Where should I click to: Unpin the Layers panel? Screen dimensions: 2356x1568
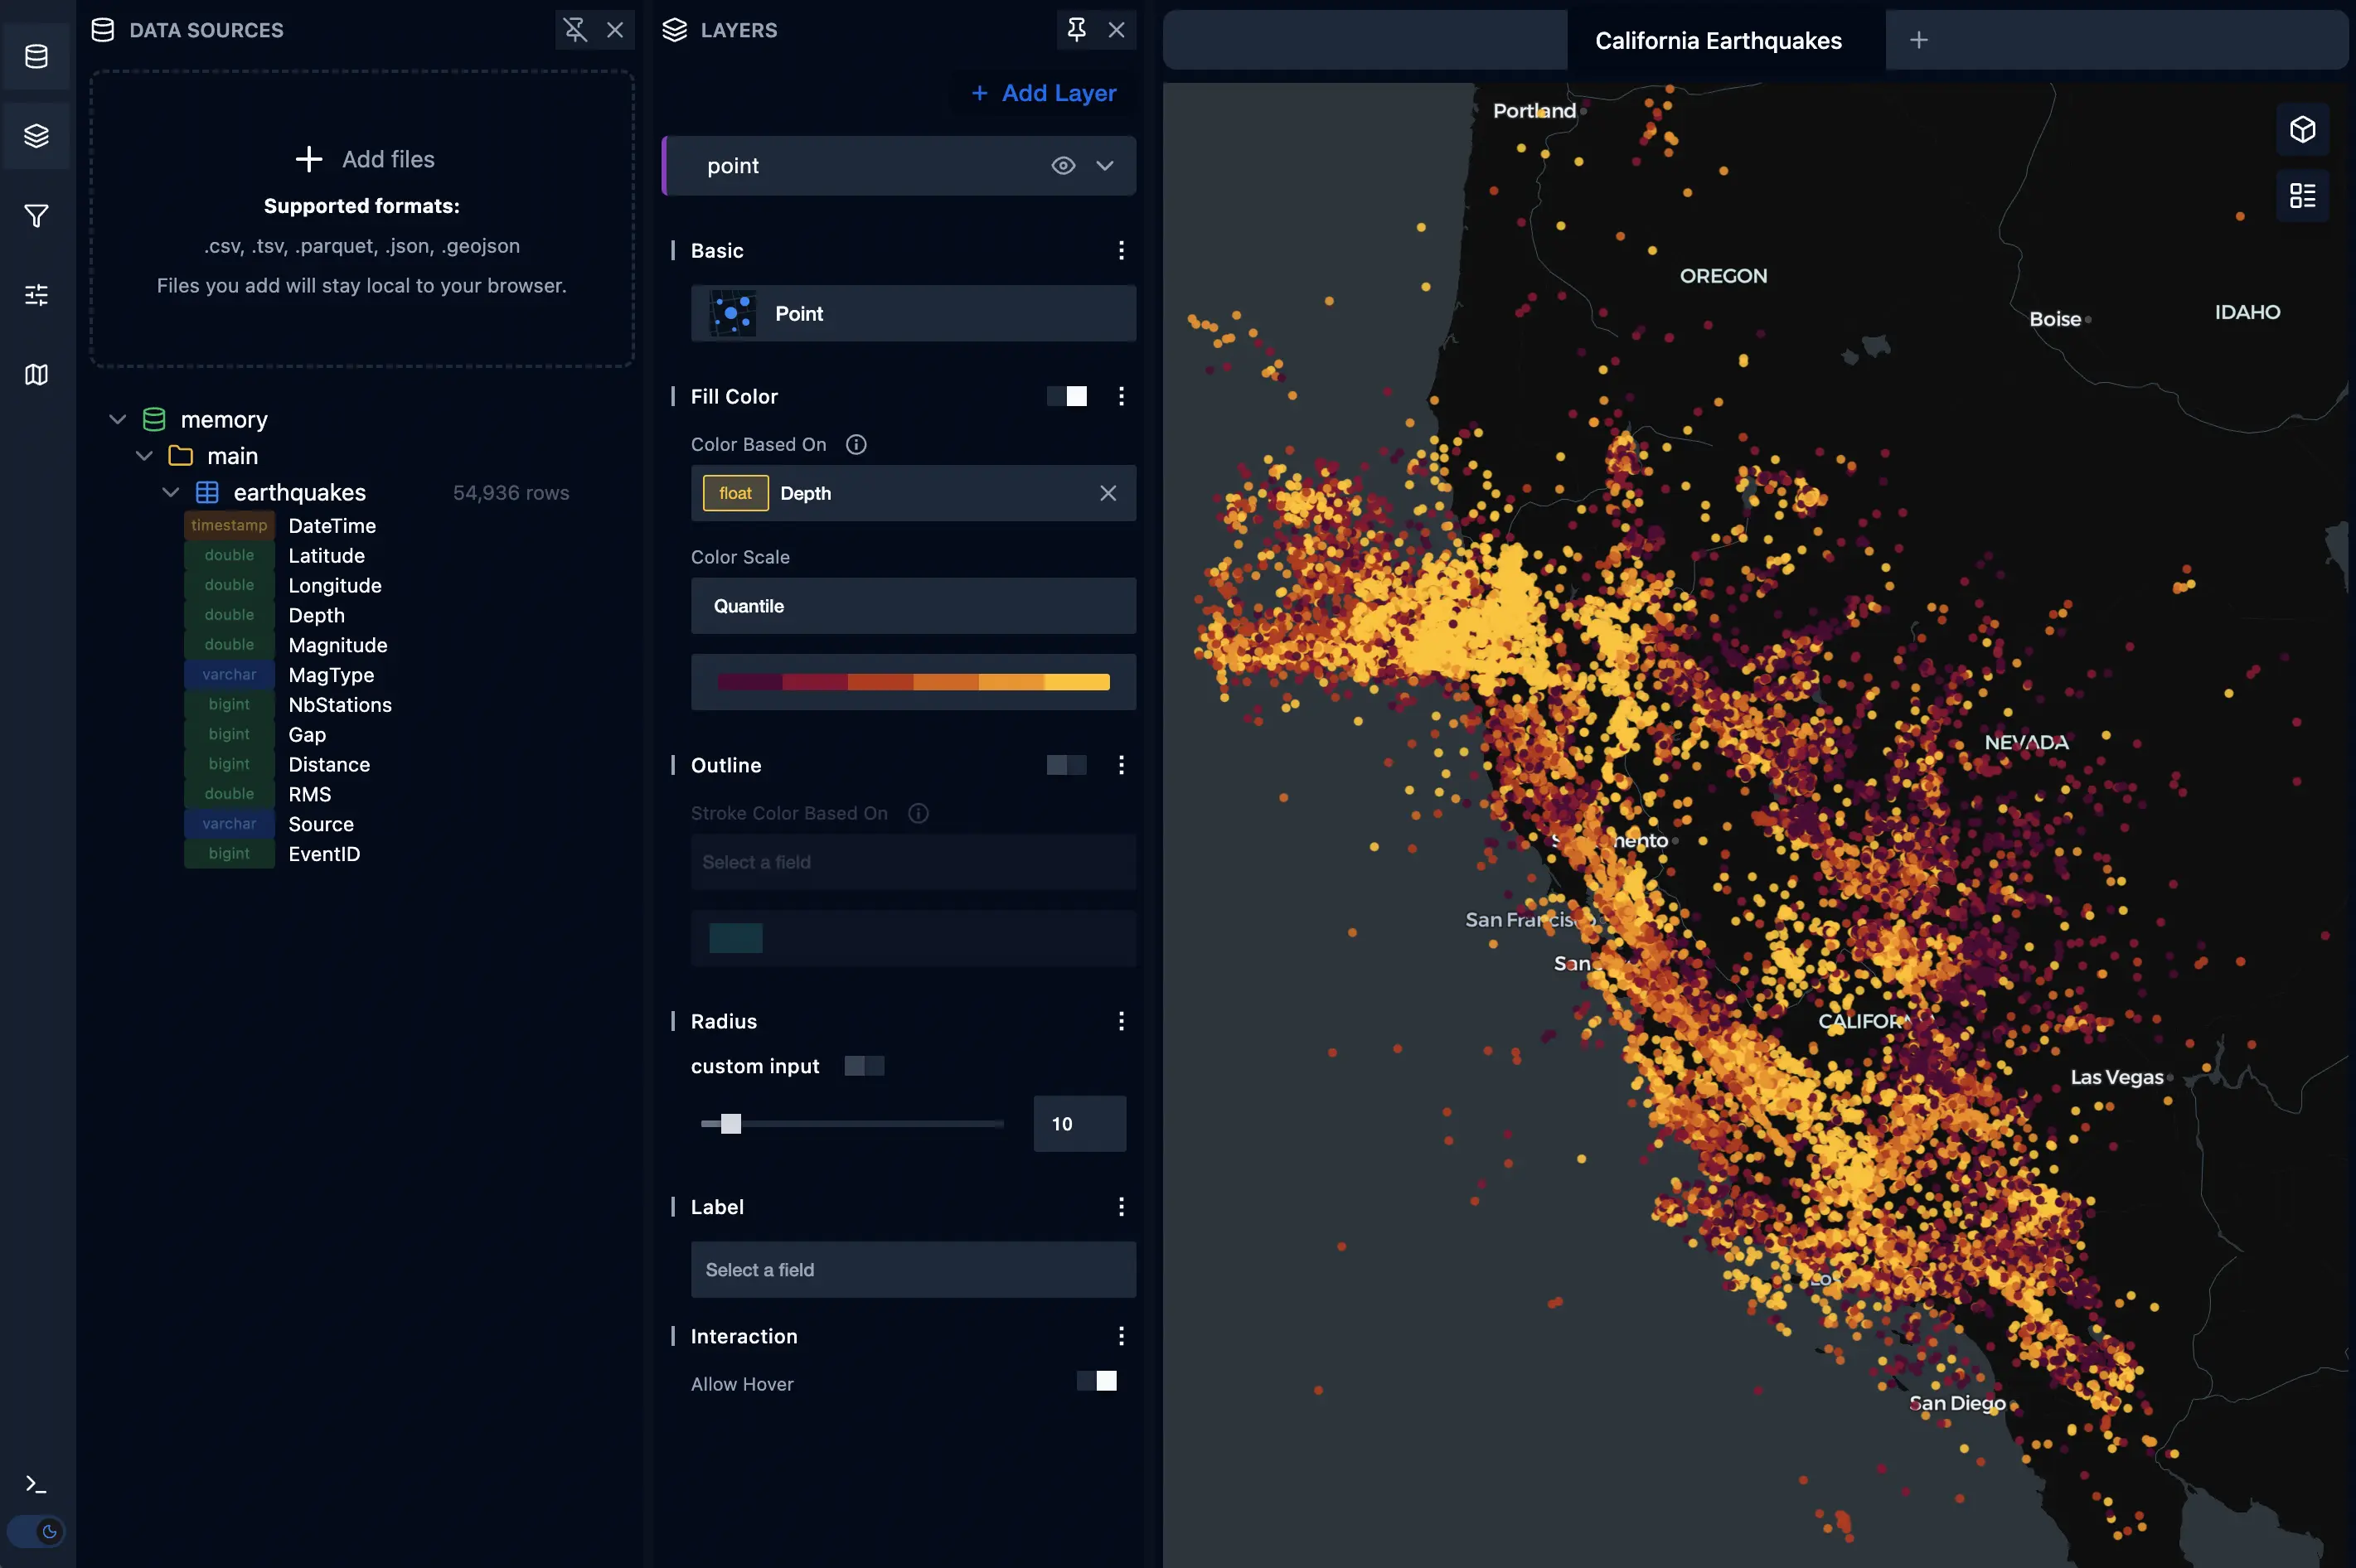pos(1075,30)
